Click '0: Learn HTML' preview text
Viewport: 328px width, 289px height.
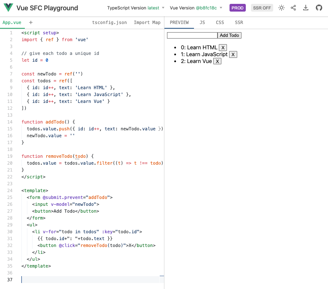pyautogui.click(x=199, y=48)
